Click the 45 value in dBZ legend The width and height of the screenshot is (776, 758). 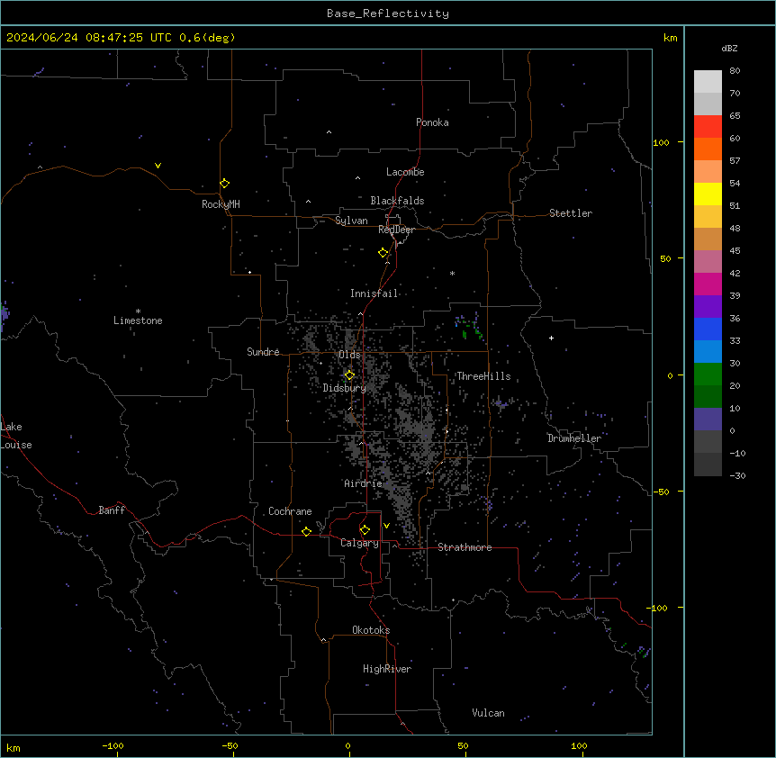pos(735,251)
